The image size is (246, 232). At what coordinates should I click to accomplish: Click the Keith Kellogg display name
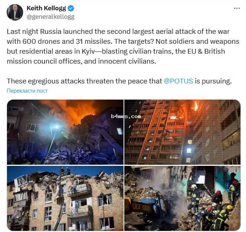[46, 8]
